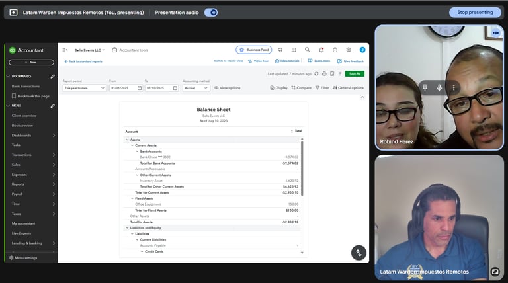
Task: Open Accountant tools briefcase menu
Action: [130, 50]
